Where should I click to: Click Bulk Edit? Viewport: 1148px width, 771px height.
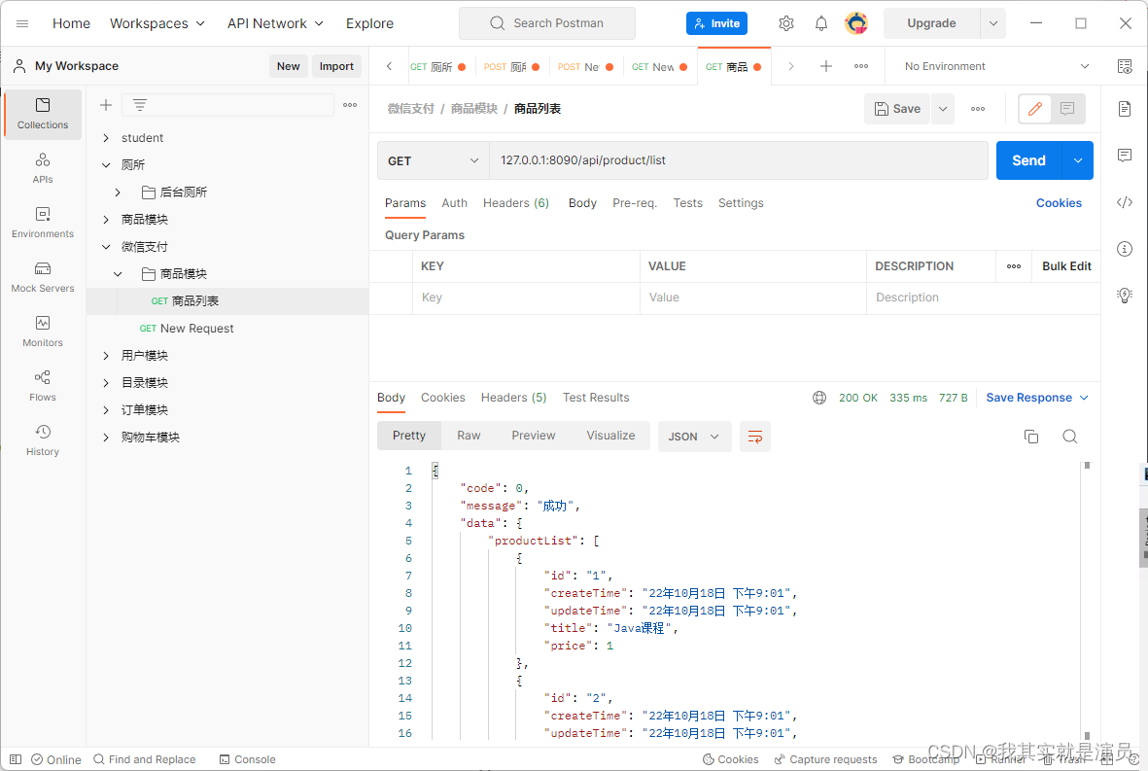[x=1066, y=266]
